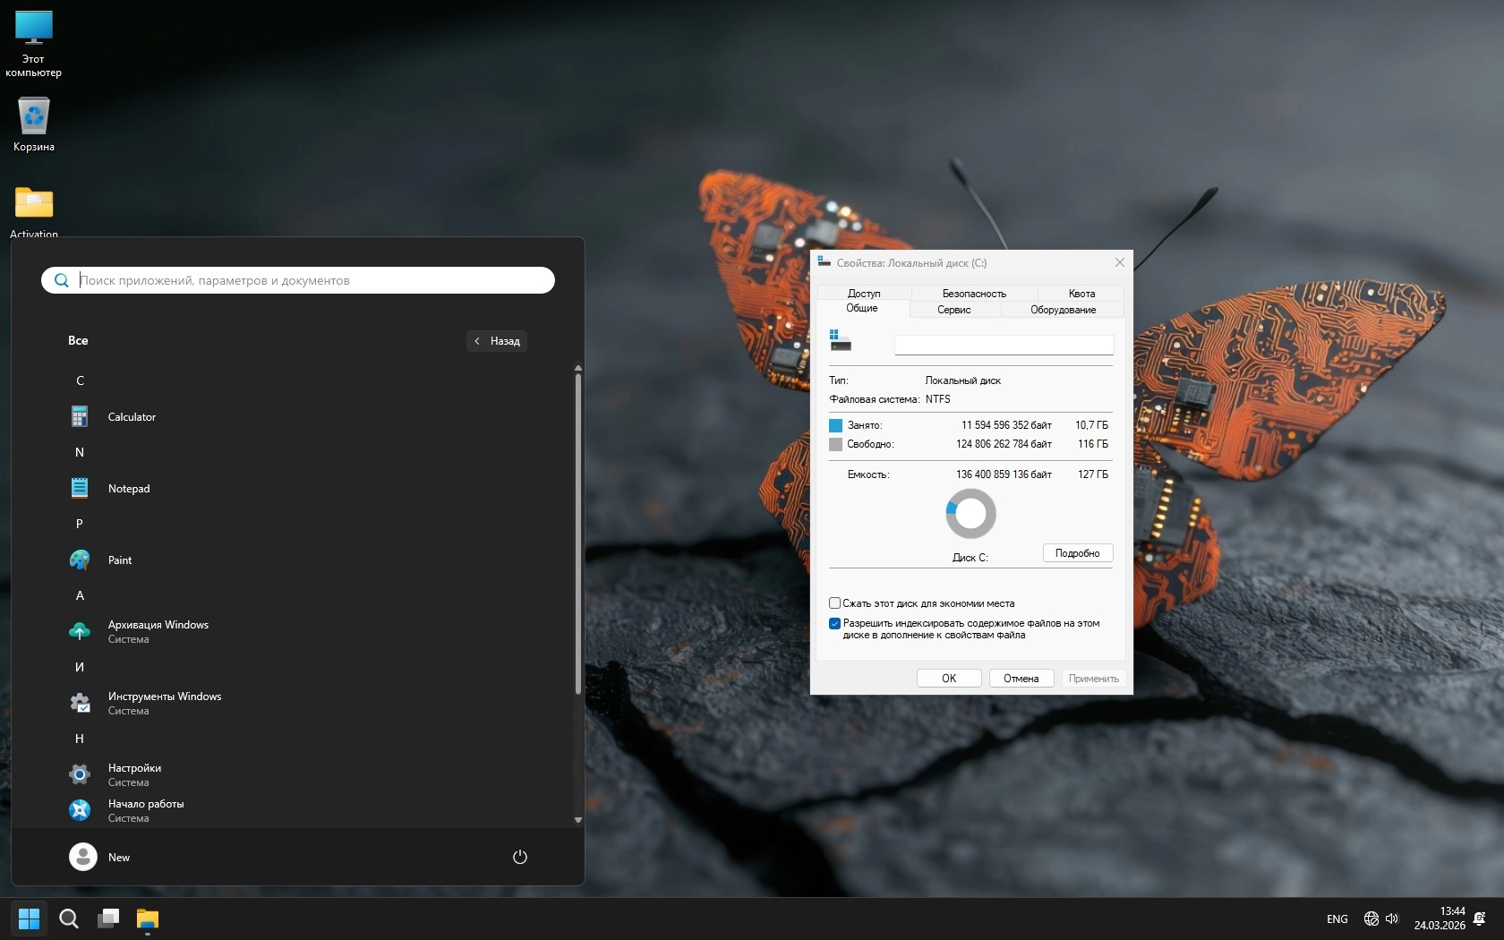Click "136 400 859 136 байт" capacity text

tap(1004, 474)
